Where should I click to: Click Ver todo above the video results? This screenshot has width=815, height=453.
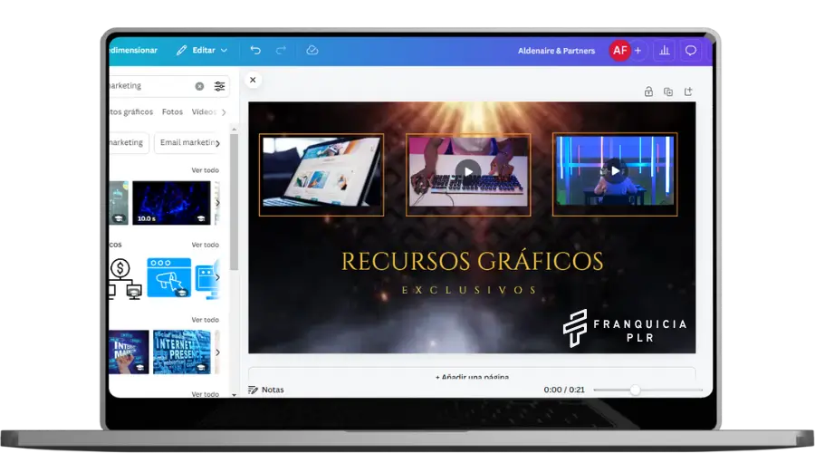(206, 170)
